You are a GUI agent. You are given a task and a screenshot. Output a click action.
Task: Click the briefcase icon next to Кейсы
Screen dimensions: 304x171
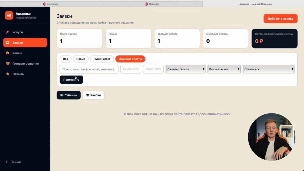coord(8,53)
